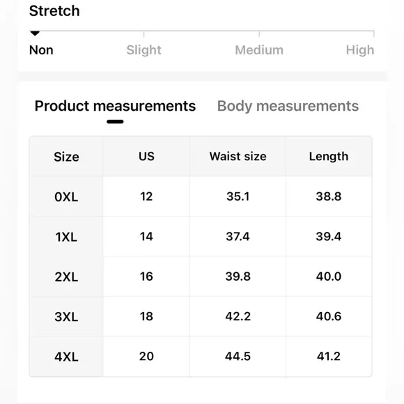Click the Non stretch label
404x404 pixels.
41,50
